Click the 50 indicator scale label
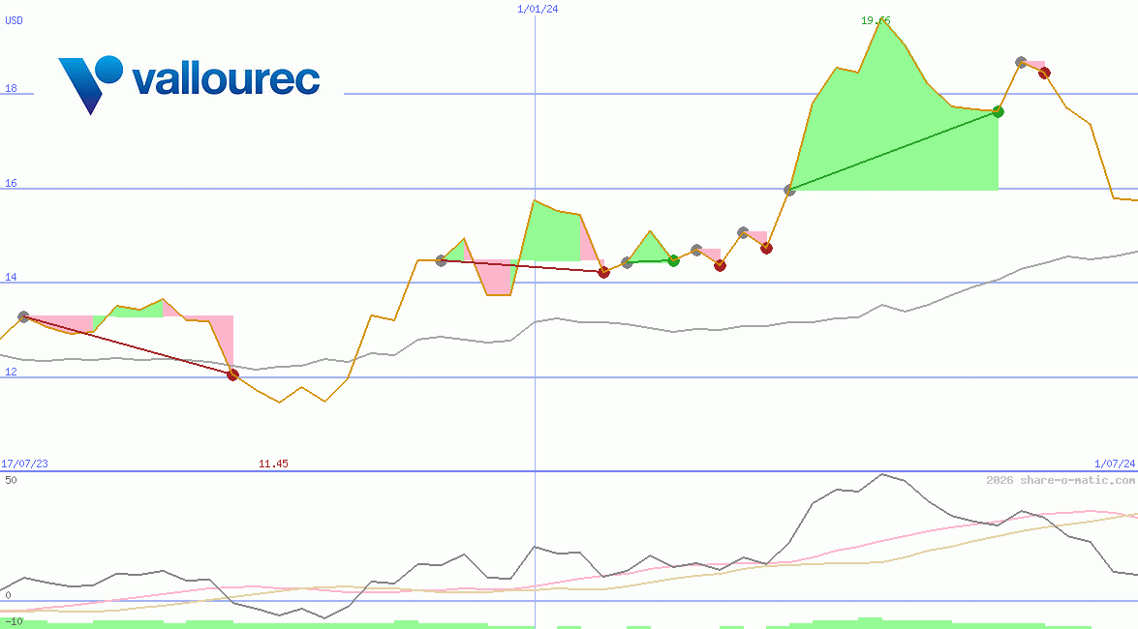 pos(11,480)
